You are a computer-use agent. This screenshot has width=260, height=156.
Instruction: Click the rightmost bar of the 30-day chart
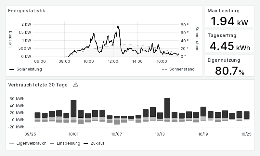(x=247, y=115)
